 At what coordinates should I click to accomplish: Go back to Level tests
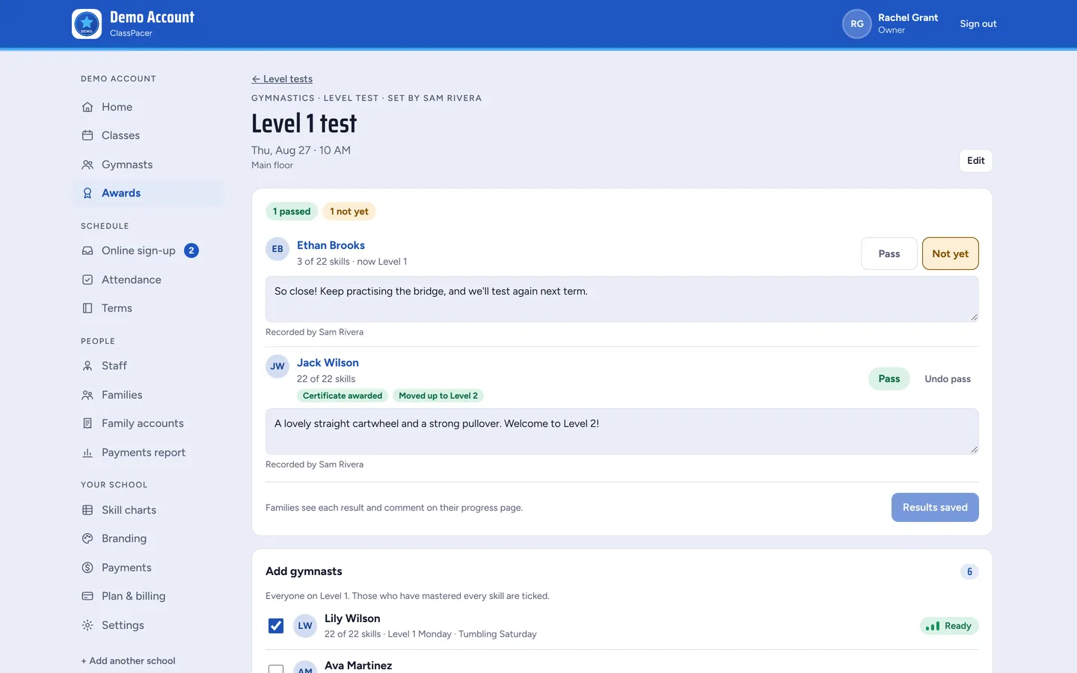[282, 79]
